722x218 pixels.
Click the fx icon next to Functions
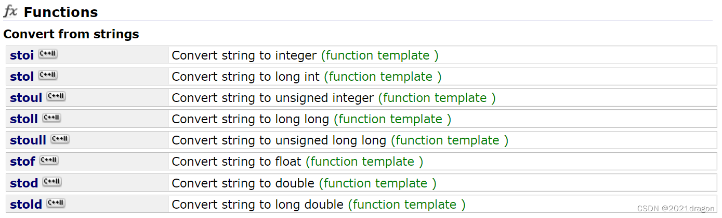coord(10,11)
